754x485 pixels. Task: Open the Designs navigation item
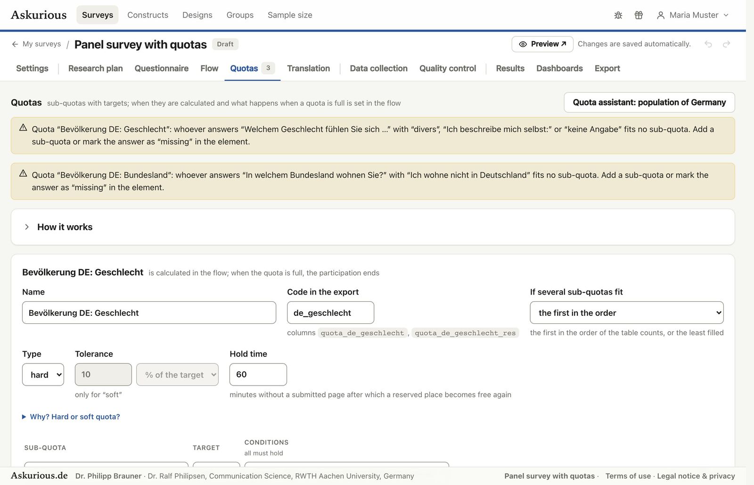[x=197, y=15]
